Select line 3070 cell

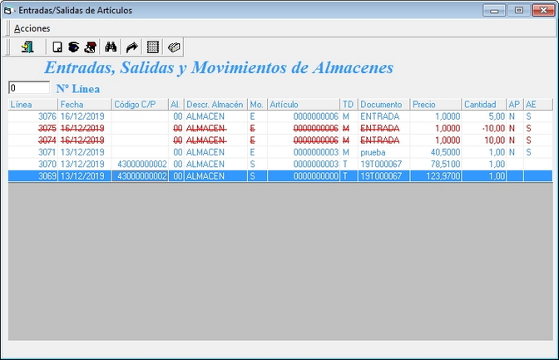pos(32,165)
